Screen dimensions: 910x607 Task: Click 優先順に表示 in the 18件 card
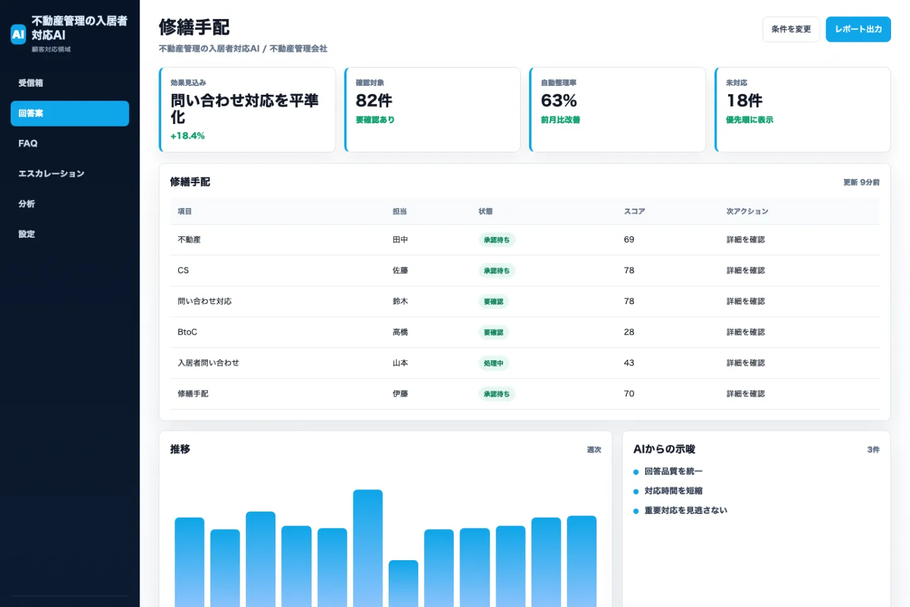coord(749,120)
